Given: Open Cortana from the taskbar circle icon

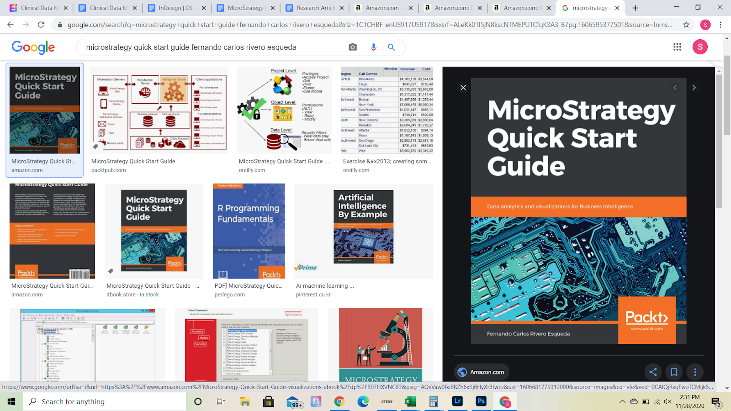Looking at the screenshot, I should coord(198,401).
